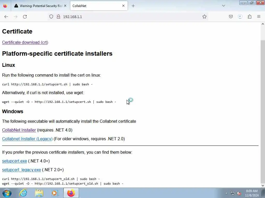The height and width of the screenshot is (198, 265).
Task: Launch Internet Explorer from the taskbar
Action: coord(23,193)
